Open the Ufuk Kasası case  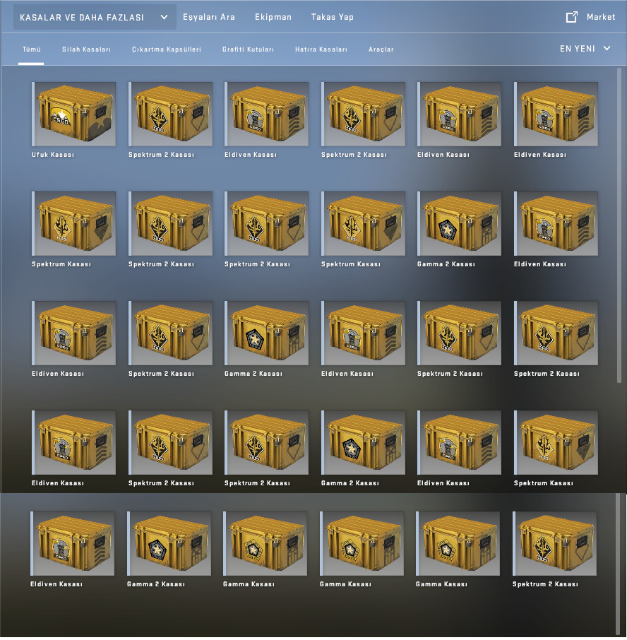coord(74,114)
